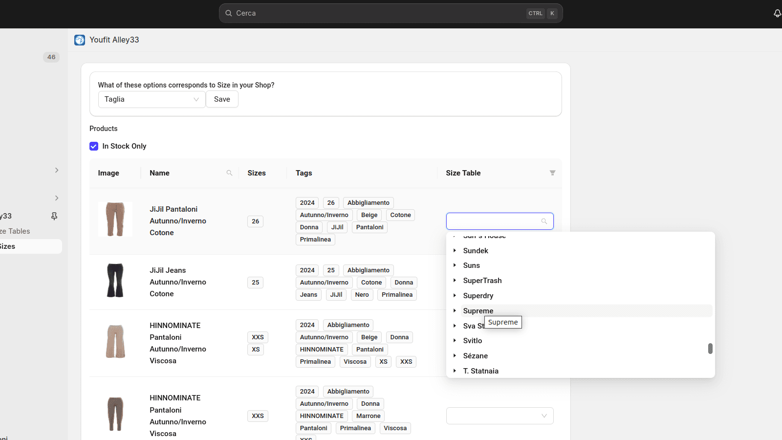Select Sézane from the dropdown list

(x=475, y=356)
